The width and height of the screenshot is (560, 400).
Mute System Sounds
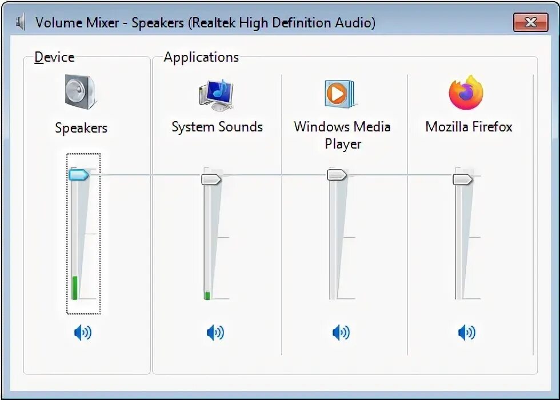(x=215, y=333)
